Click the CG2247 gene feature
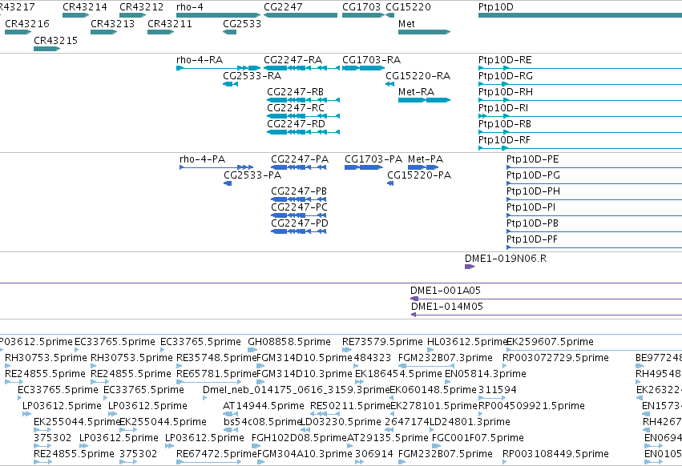 pyautogui.click(x=301, y=15)
